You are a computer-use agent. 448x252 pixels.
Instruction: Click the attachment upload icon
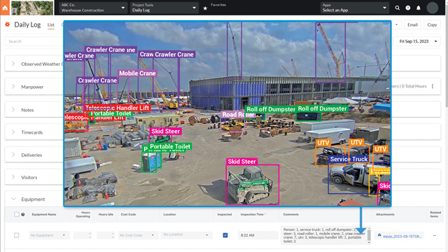[379, 235]
